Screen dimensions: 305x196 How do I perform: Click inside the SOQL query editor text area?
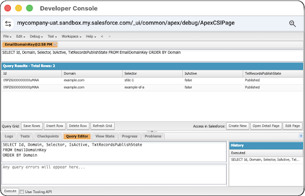(x=114, y=152)
